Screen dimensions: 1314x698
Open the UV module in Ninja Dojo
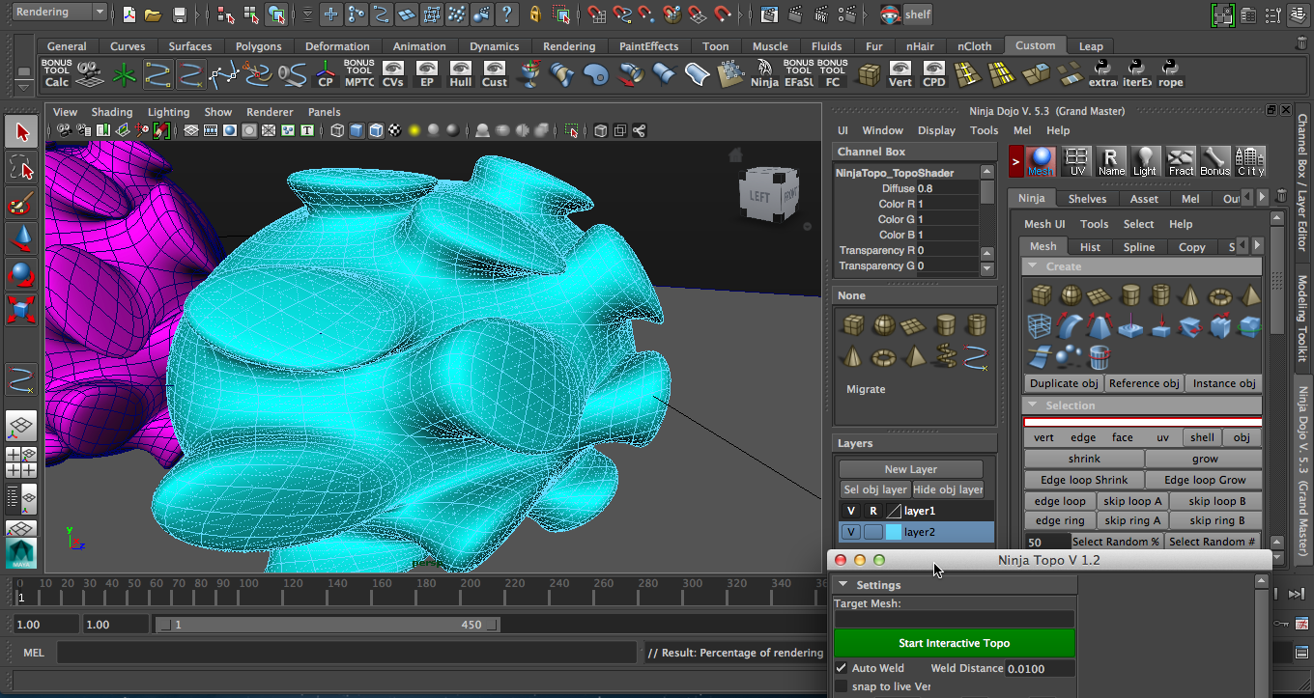1076,161
